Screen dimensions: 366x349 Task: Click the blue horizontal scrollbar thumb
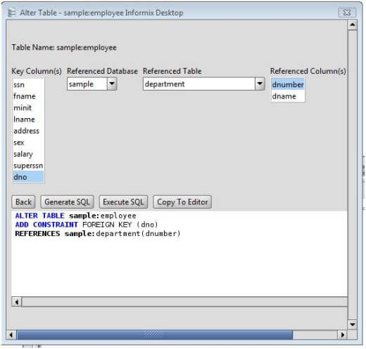(x=155, y=335)
